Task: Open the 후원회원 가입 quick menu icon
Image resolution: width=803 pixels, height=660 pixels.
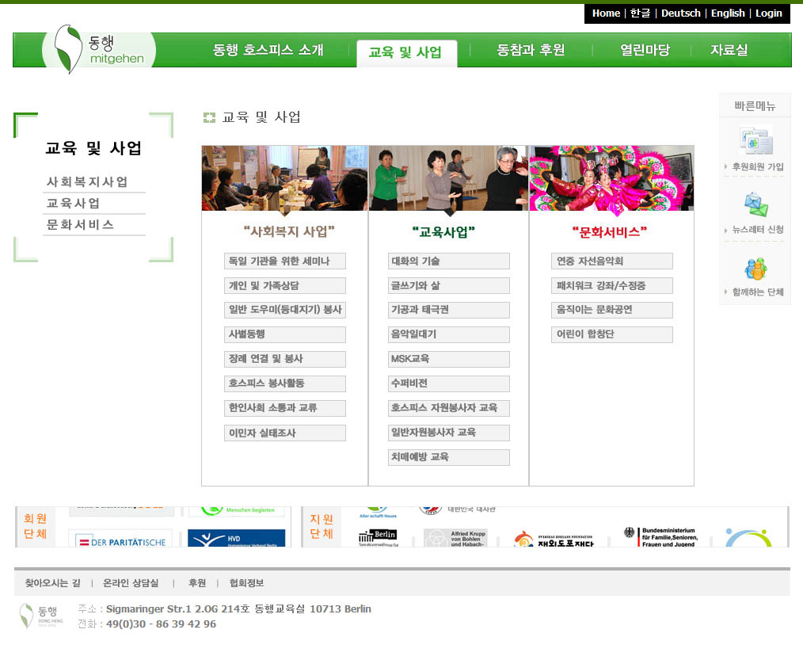Action: click(756, 141)
